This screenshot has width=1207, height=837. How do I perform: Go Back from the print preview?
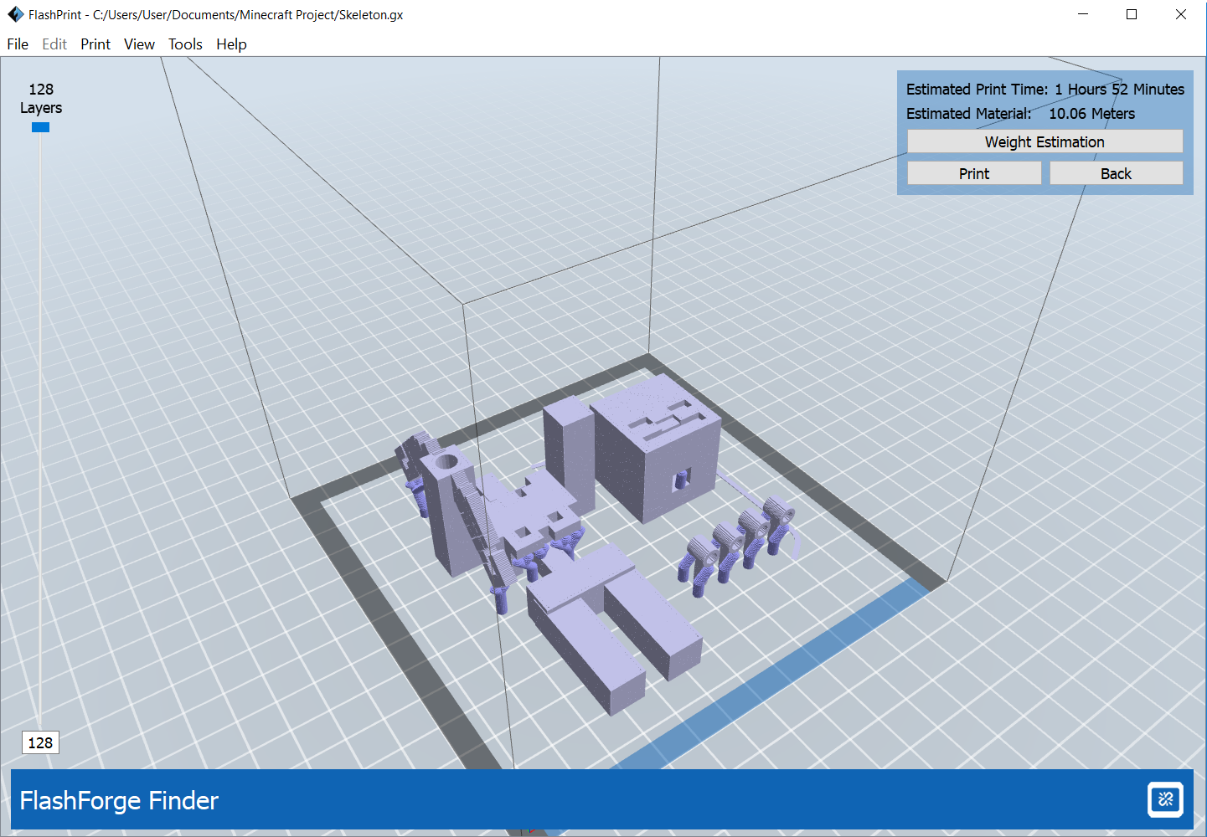1116,173
